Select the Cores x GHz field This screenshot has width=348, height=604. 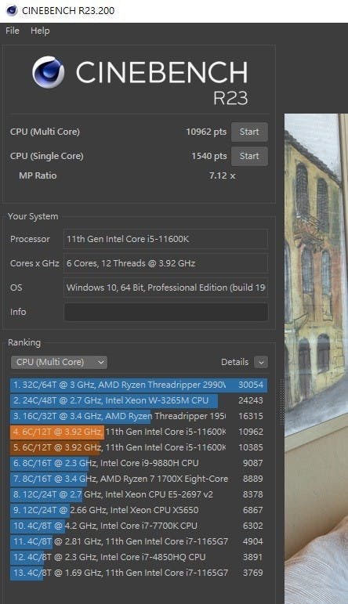(x=165, y=263)
